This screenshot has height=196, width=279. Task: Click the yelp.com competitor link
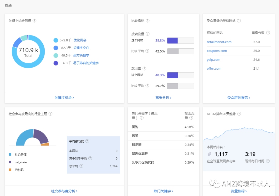point(213,60)
